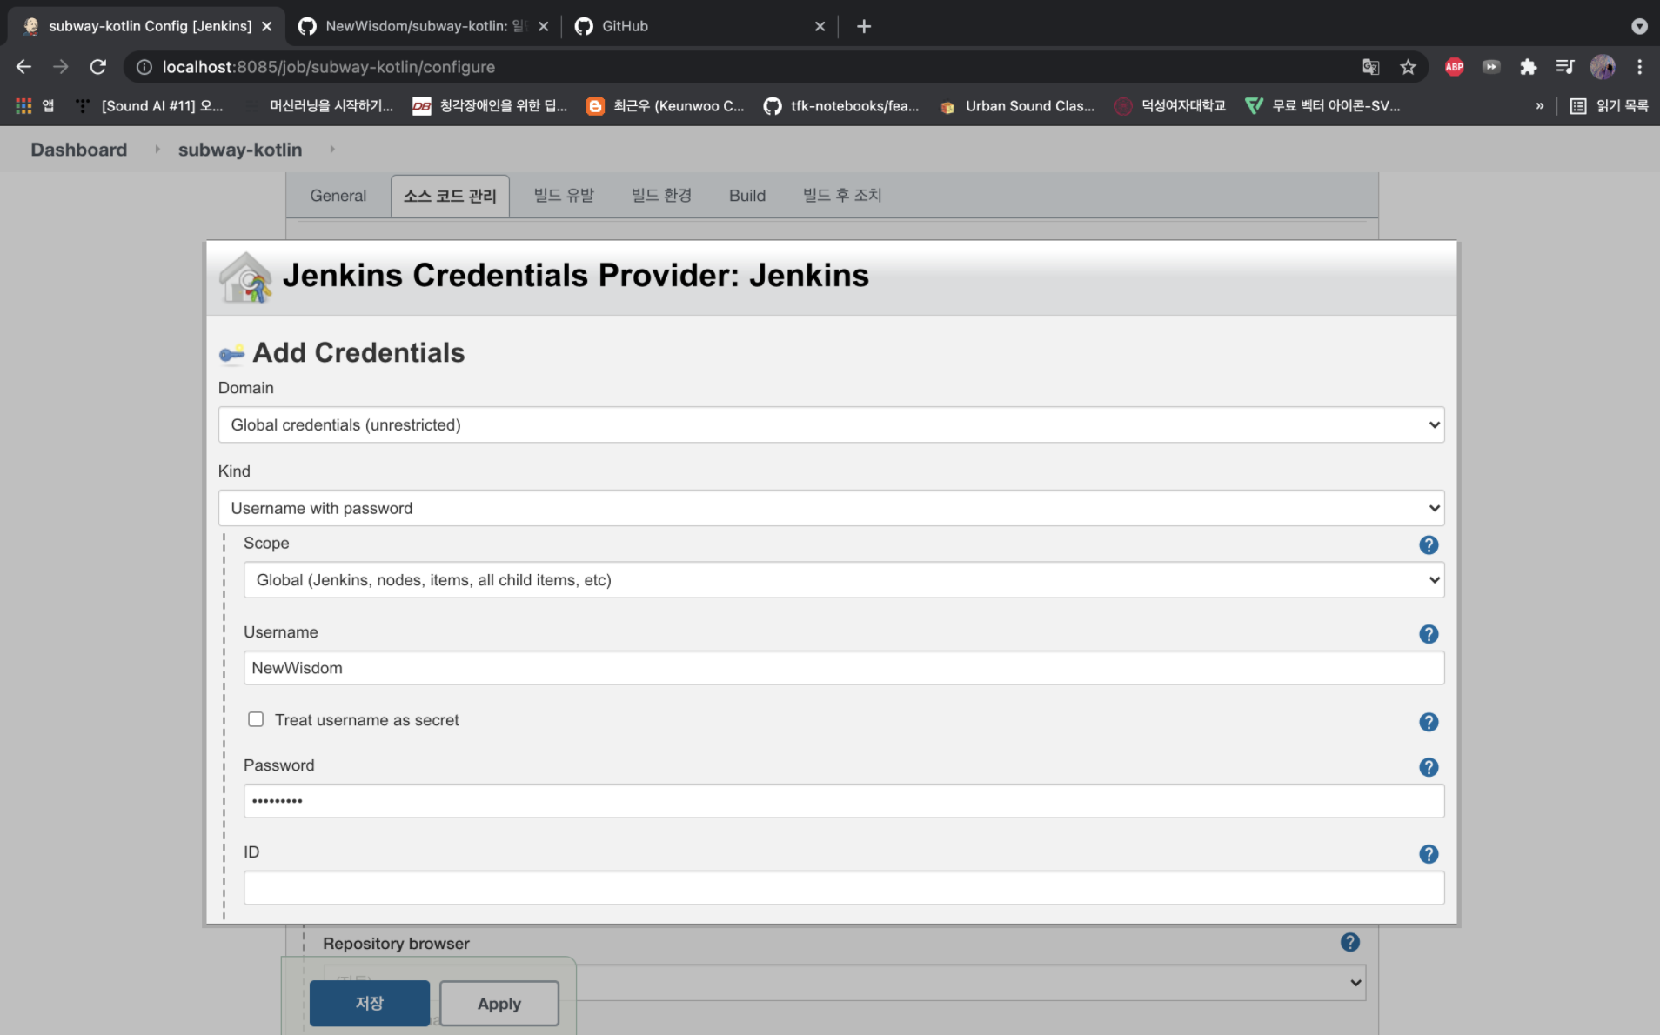
Task: Open the 머신러닝을 시작하기 bookmark
Action: coord(319,105)
